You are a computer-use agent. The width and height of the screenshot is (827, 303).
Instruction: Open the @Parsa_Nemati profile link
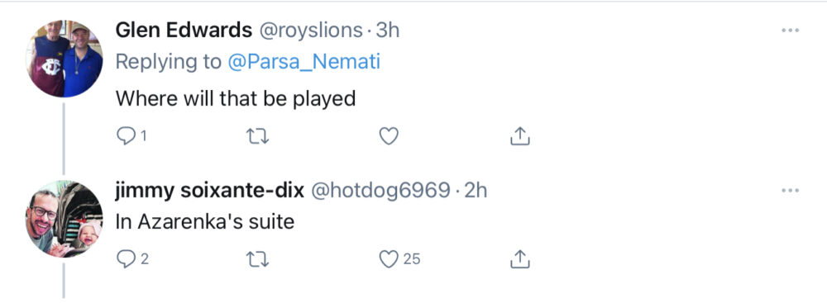coord(304,62)
